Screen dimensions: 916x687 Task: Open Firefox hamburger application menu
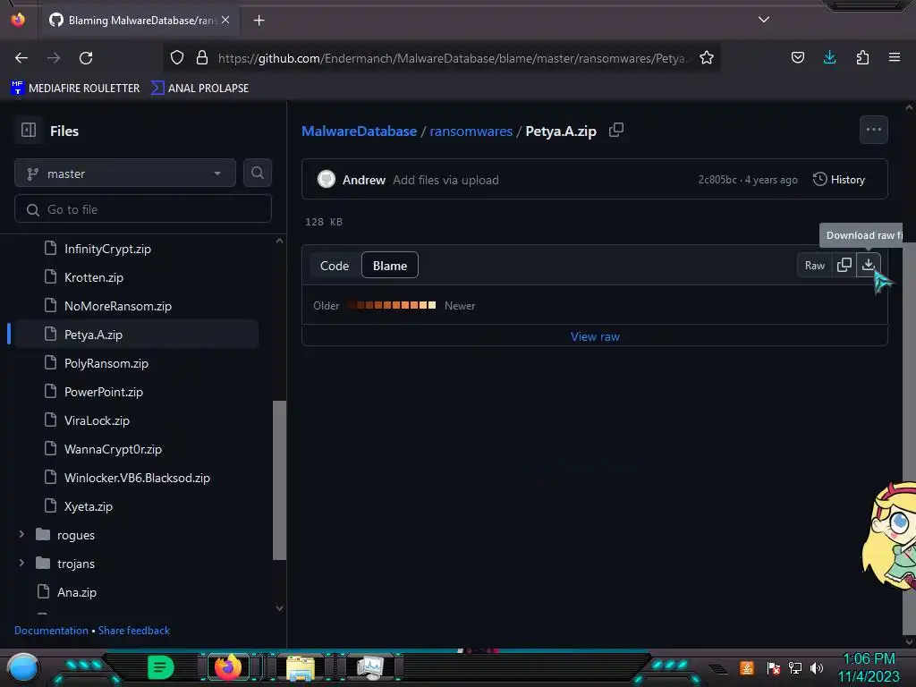[894, 57]
